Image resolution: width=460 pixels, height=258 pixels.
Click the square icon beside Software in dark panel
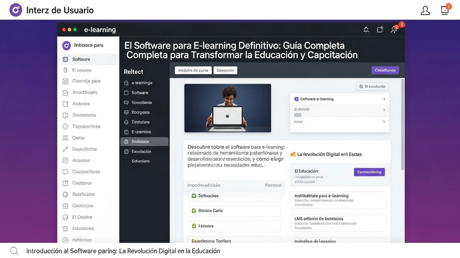pos(127,92)
